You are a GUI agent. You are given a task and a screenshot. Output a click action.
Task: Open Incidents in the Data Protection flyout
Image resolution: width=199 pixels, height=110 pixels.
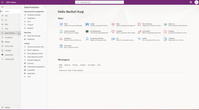(30, 25)
